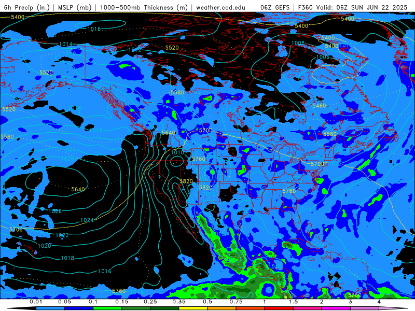Screen dimensions: 415x311
Task: Click the 1008 isobar label on the map
Action: click(298, 43)
